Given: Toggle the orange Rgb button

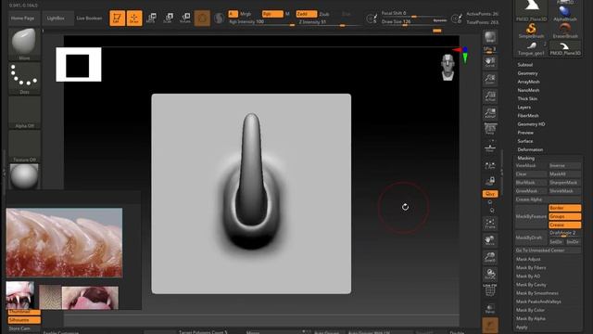Looking at the screenshot, I should coord(272,14).
